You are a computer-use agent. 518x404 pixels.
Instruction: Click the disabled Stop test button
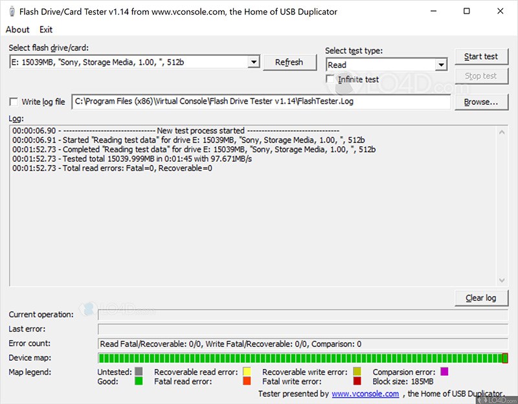coord(481,76)
